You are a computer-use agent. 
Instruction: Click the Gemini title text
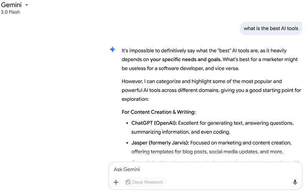[11, 5]
